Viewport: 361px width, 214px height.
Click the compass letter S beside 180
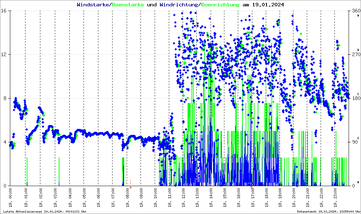[358, 94]
